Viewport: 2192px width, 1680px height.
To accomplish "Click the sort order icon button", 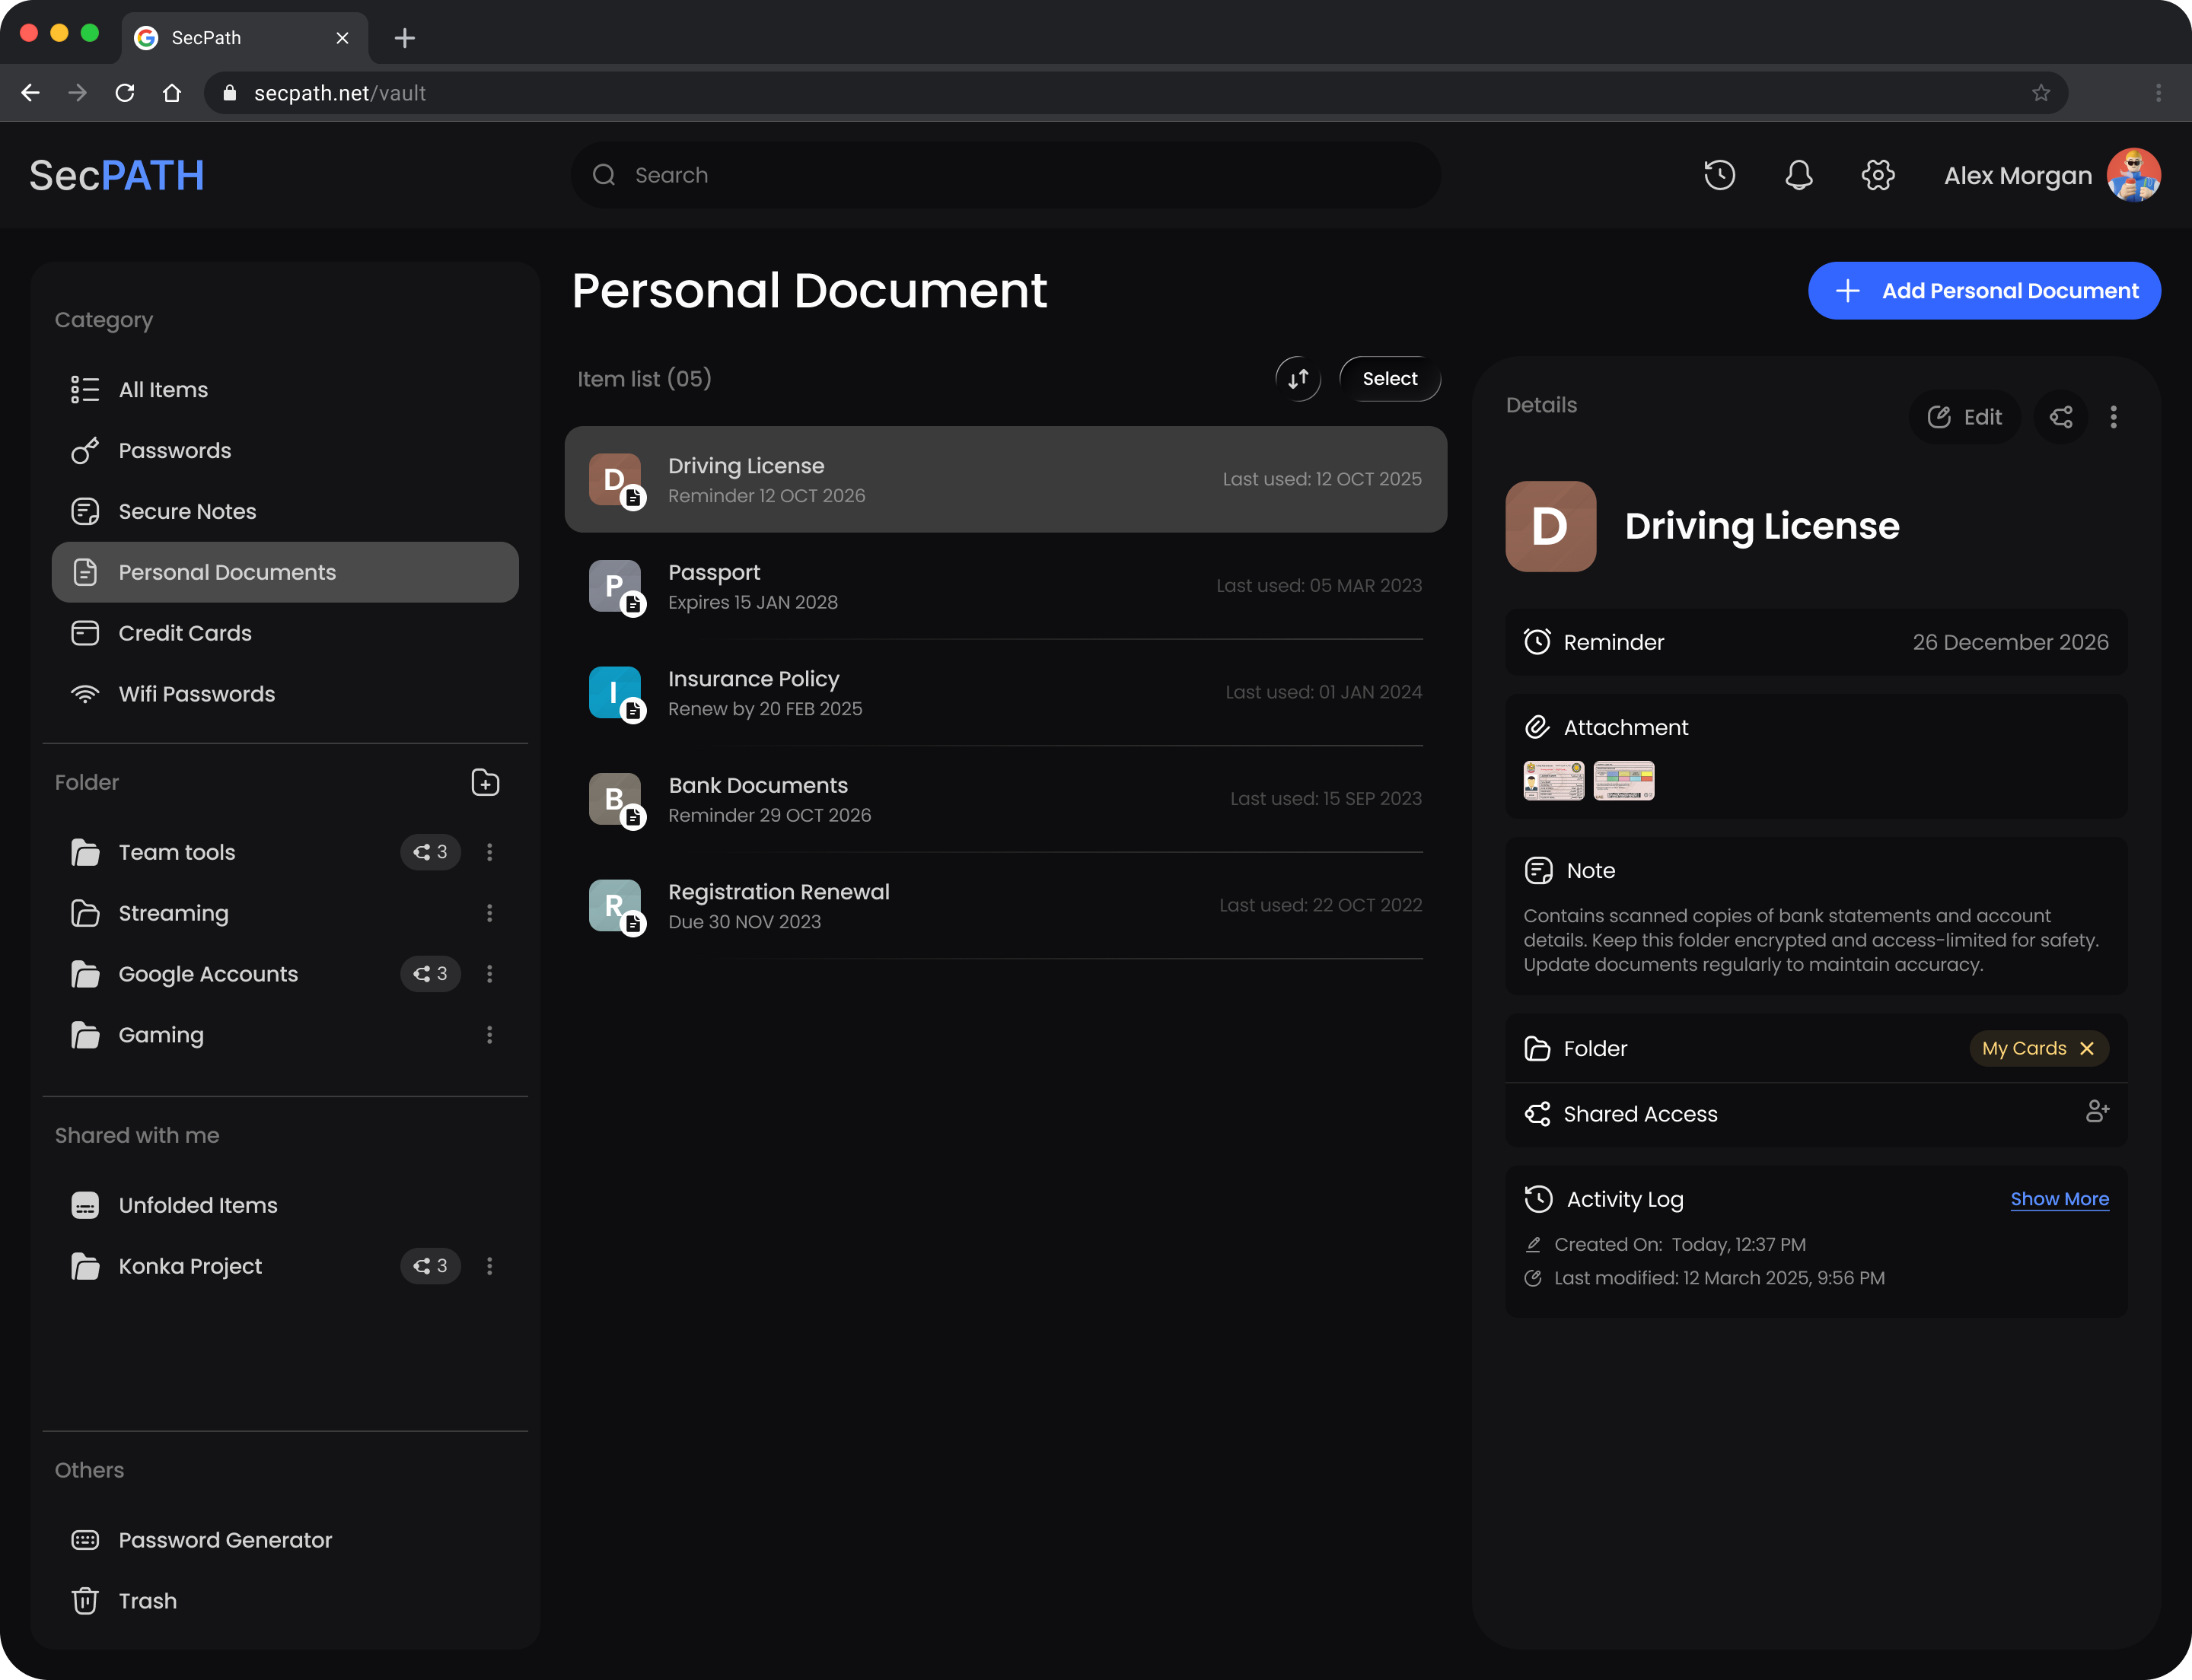I will click(1298, 379).
